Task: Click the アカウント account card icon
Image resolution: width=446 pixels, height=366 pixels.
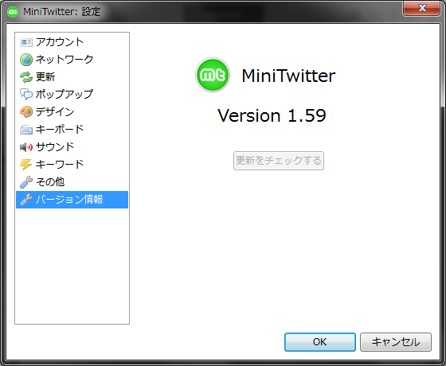Action: (25, 42)
